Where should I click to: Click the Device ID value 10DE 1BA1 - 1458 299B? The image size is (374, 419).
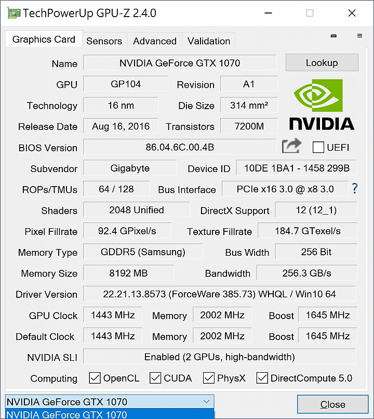tap(297, 168)
